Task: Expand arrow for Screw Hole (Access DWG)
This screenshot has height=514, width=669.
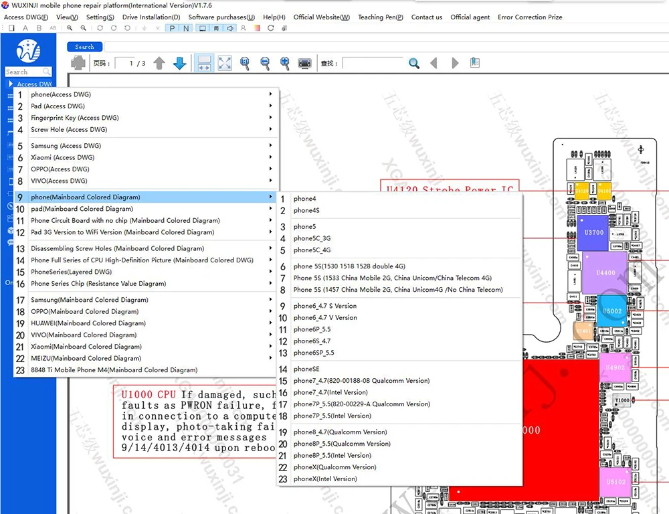Action: 270,129
